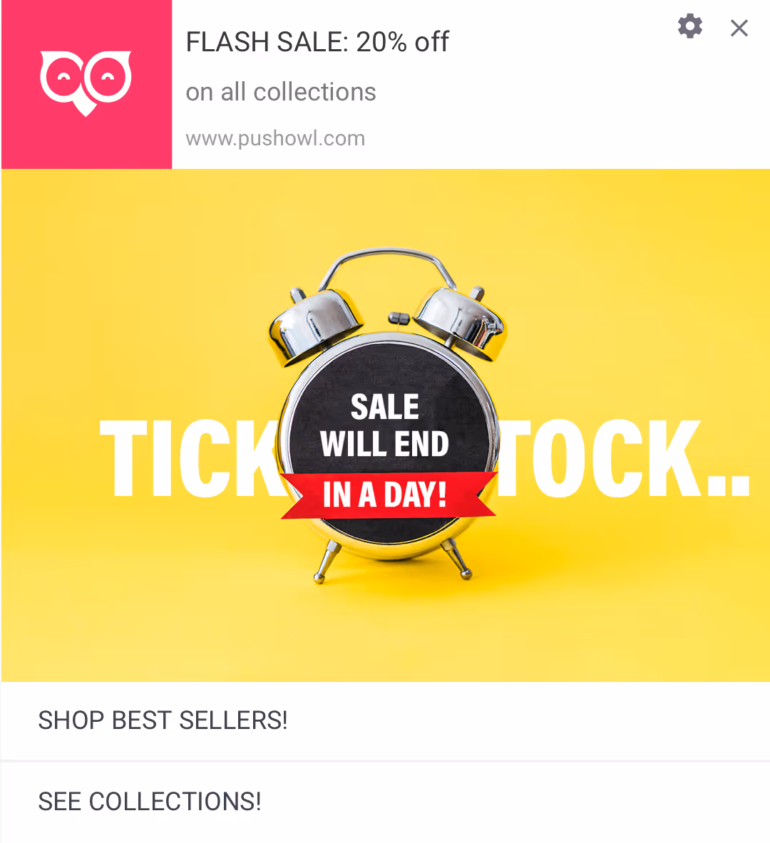Dismiss the notification with the X
770x843 pixels.
(x=739, y=28)
